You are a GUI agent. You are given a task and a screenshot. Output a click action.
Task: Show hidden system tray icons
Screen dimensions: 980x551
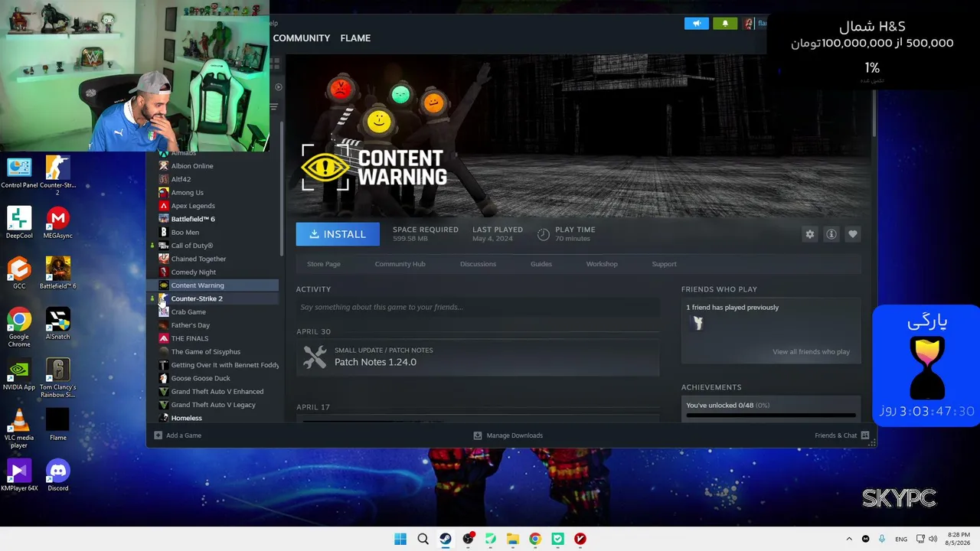coord(848,539)
